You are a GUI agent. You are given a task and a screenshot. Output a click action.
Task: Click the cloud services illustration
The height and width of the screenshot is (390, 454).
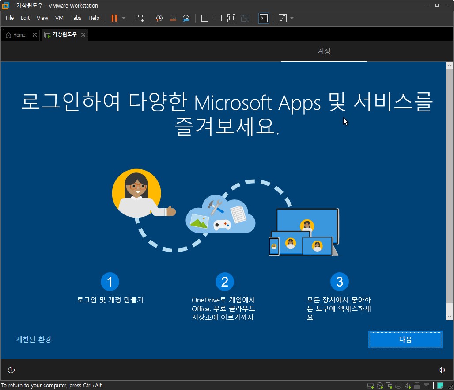pos(221,215)
